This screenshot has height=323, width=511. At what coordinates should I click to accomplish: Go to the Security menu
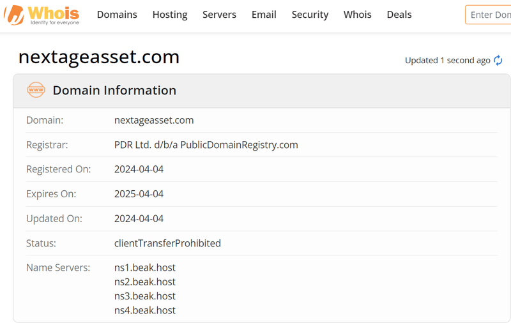coord(310,15)
